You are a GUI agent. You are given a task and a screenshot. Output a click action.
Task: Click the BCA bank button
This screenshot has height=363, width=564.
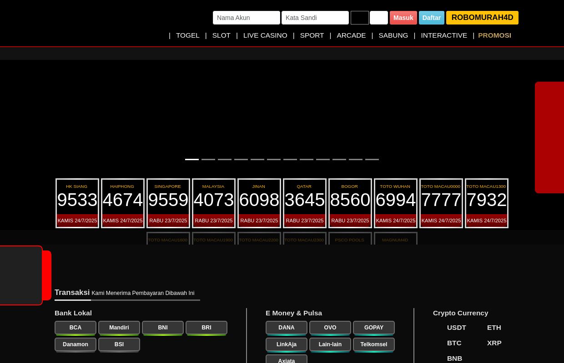76,328
